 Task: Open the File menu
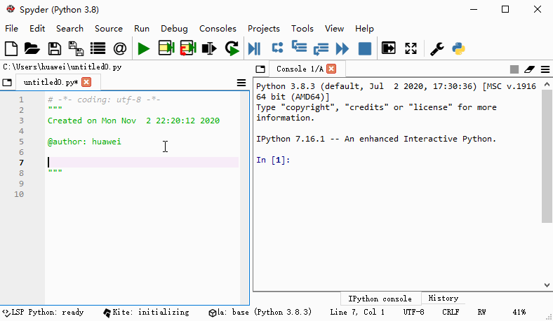tap(12, 29)
